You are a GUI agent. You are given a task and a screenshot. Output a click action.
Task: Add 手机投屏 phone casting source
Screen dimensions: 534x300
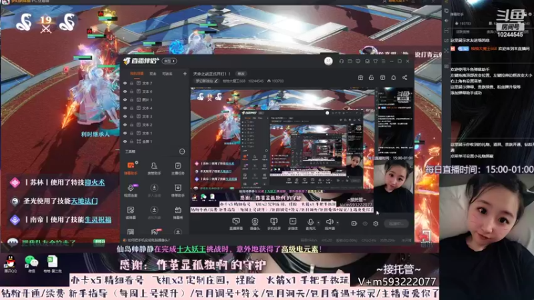tap(274, 224)
